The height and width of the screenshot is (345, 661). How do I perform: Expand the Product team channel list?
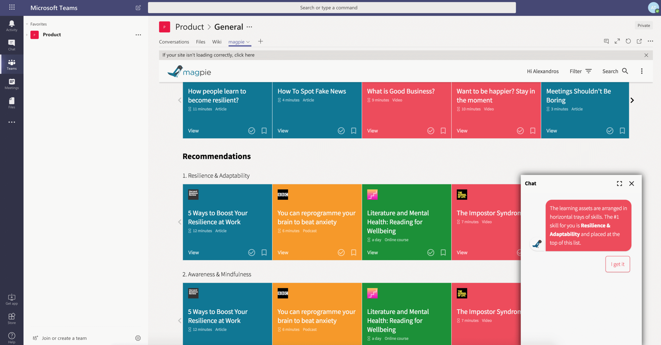point(27,35)
